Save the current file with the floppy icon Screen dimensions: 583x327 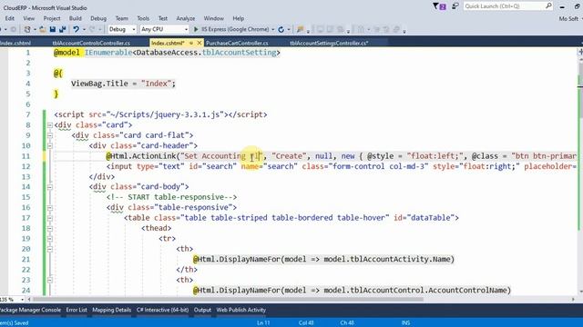53,29
